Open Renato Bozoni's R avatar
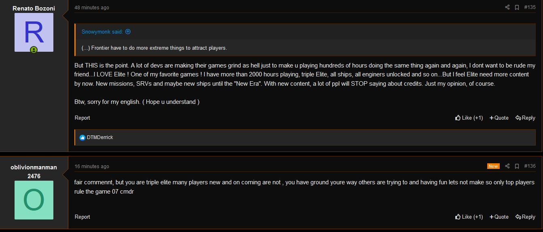Screen dimensions: 543x232 click(34, 32)
